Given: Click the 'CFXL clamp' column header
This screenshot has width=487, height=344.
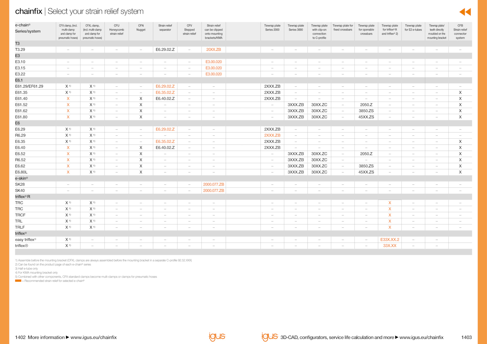Looking at the screenshot, I should coord(92,32).
